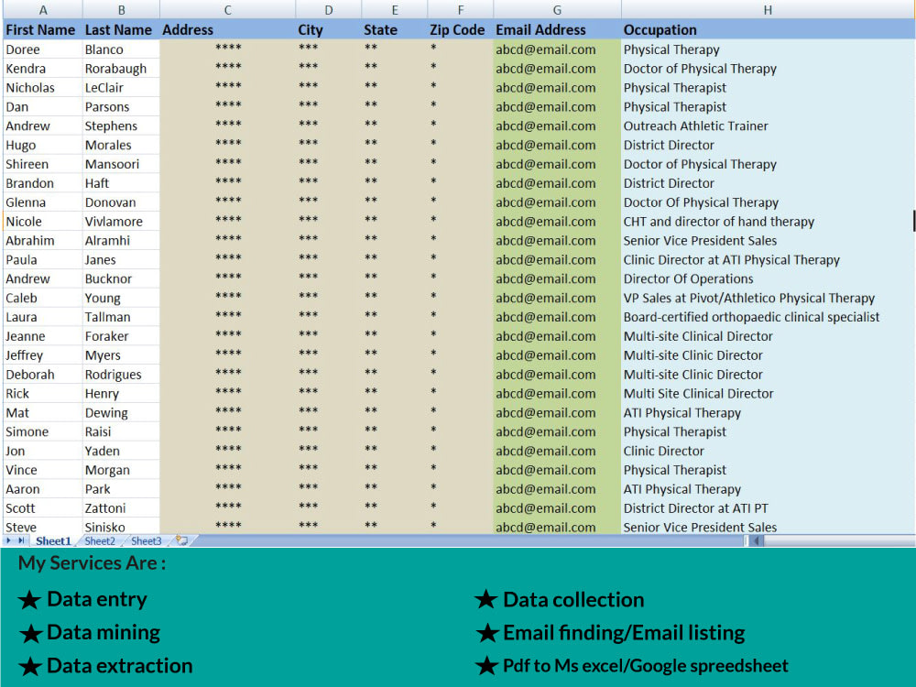The image size is (916, 687).
Task: Click Clinic Director at ATI Physical Therapy cell
Action: [x=768, y=260]
